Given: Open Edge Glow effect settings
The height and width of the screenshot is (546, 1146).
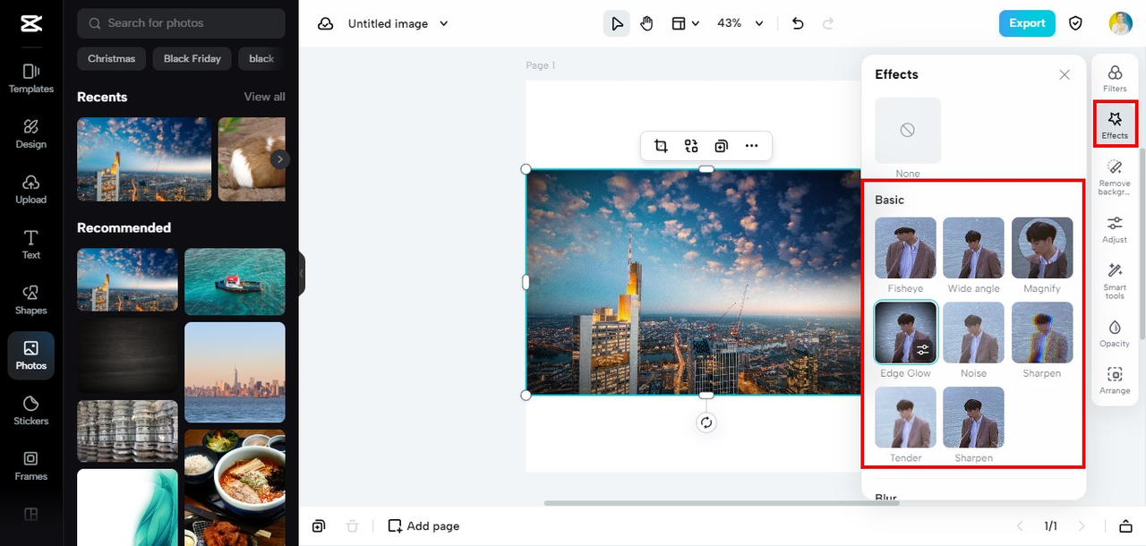Looking at the screenshot, I should pyautogui.click(x=923, y=350).
